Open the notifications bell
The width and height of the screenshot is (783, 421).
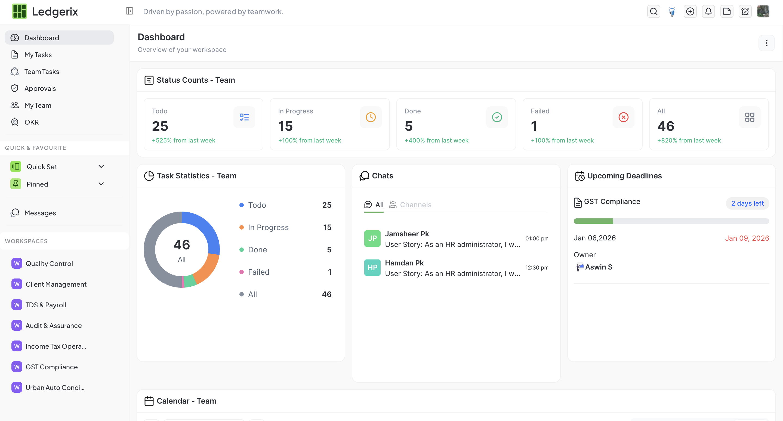click(x=708, y=11)
